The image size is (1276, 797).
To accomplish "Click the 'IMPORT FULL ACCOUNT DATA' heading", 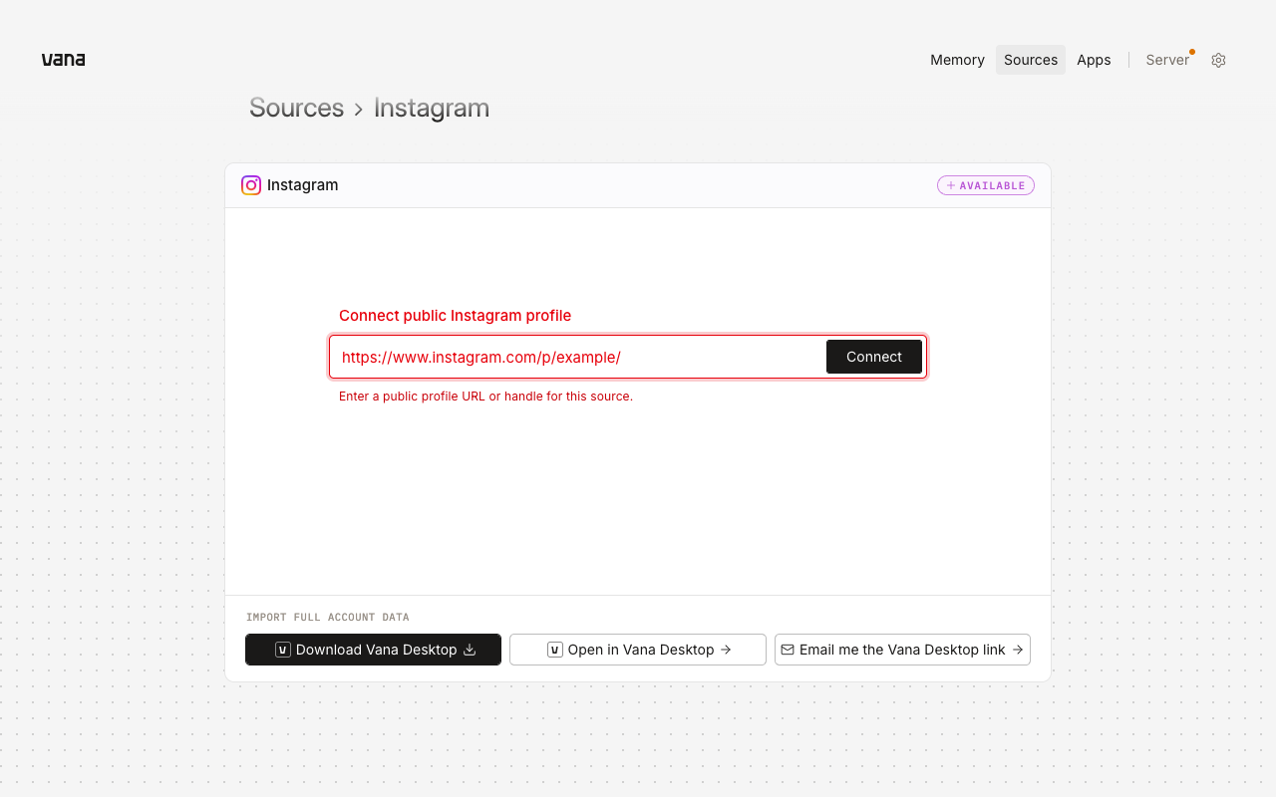I will coord(328,618).
